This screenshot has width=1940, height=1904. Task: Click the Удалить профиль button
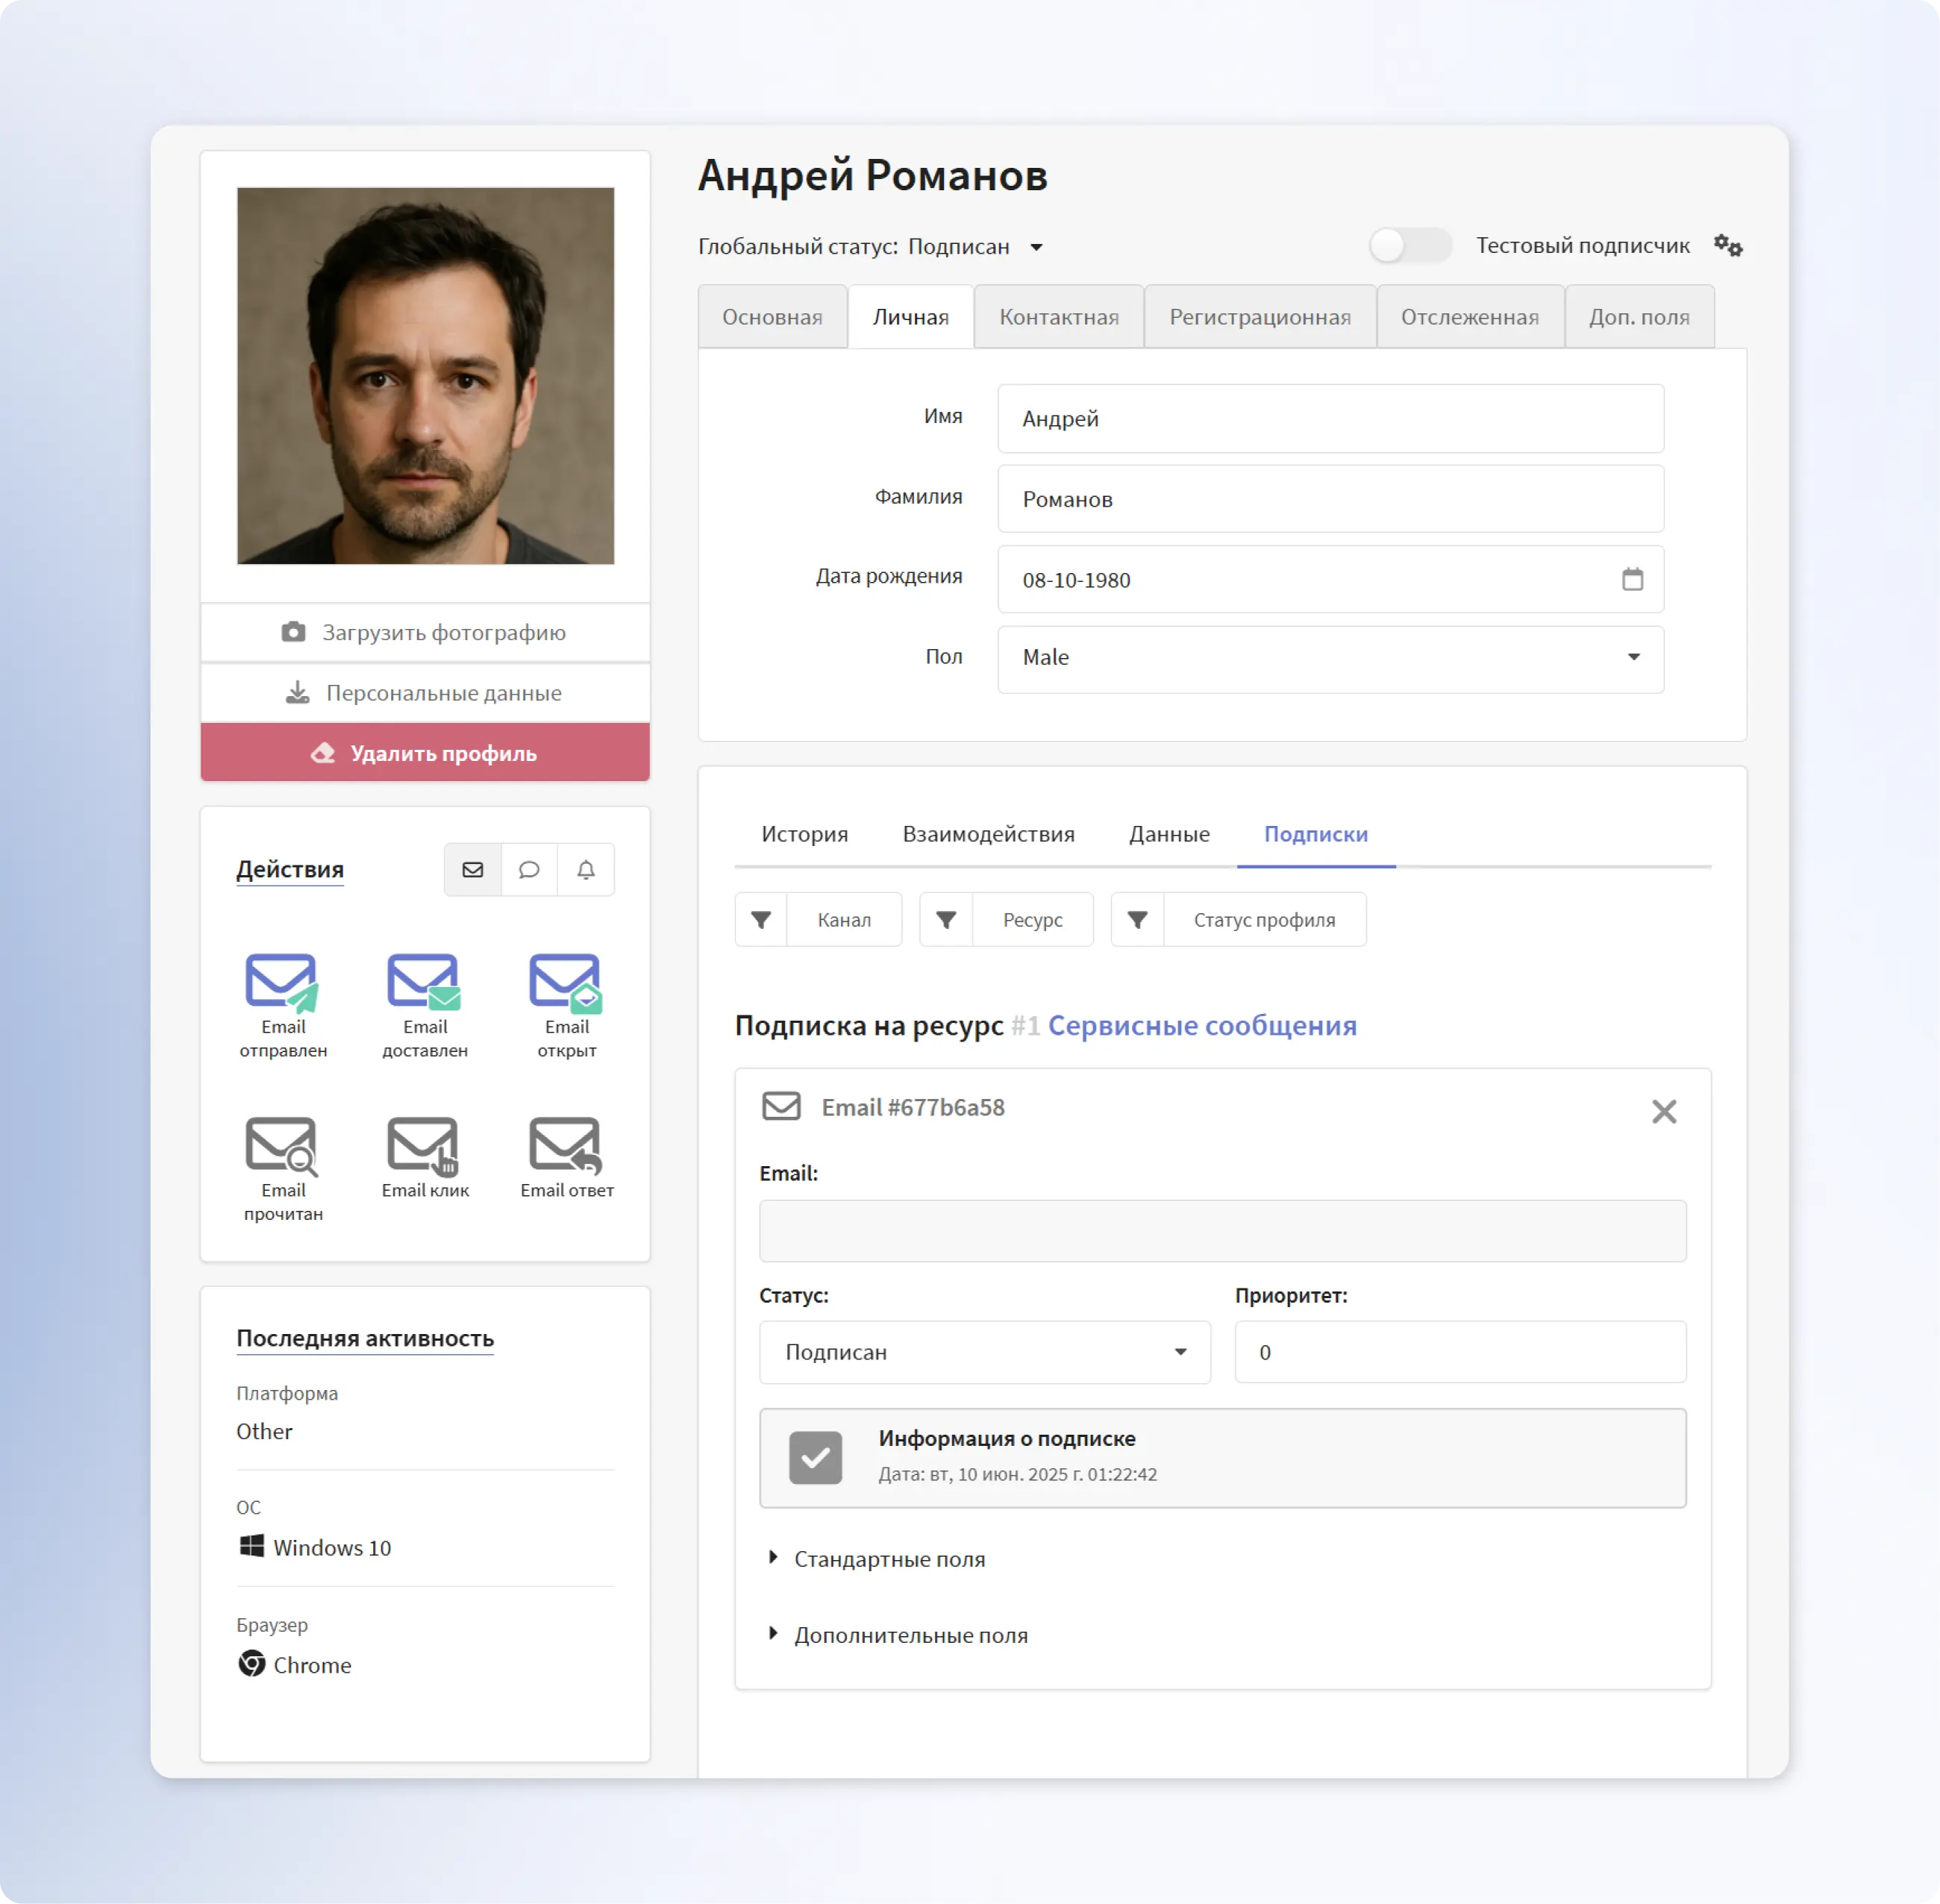click(425, 753)
